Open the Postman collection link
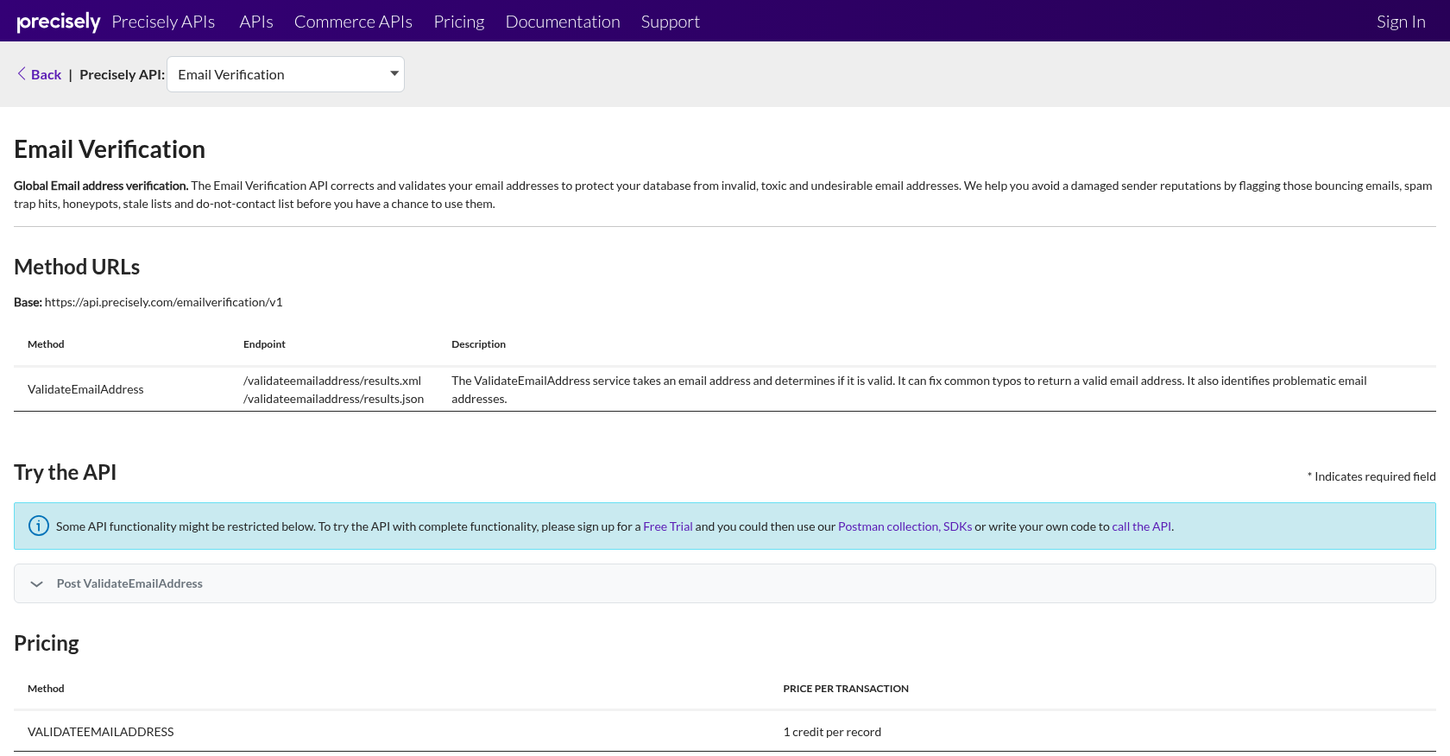 click(889, 526)
